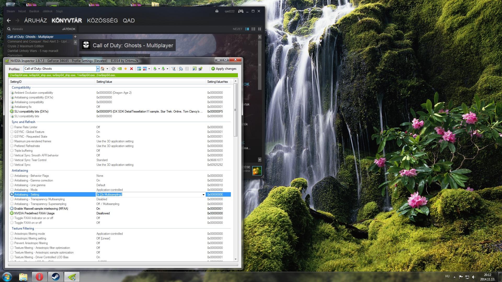Click the SettingValue column header
This screenshot has height=282, width=502.
point(150,82)
